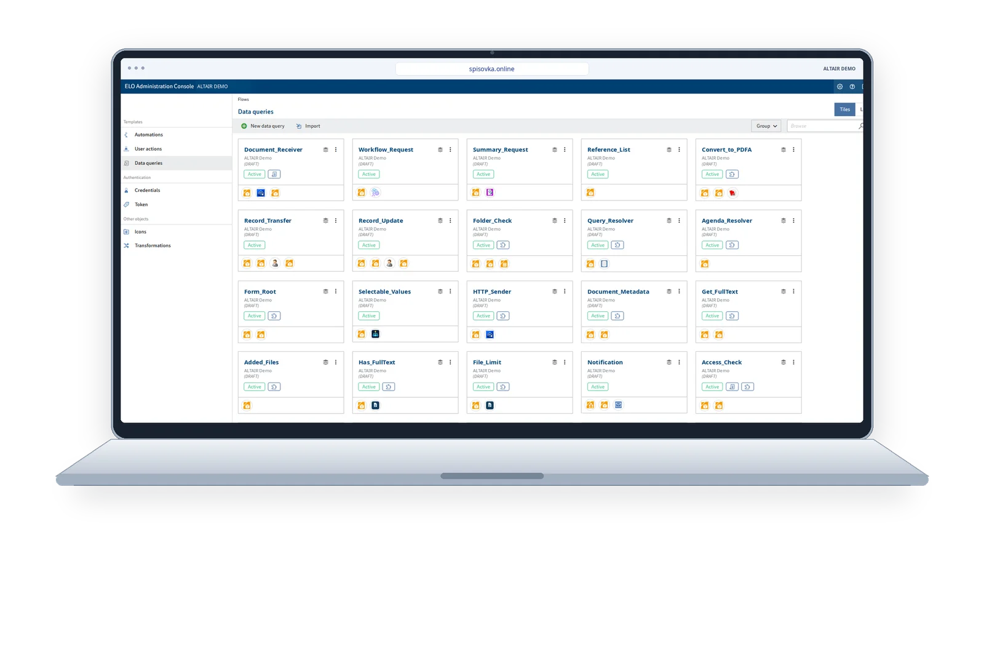Click the purple icon on Summary_Request

490,193
